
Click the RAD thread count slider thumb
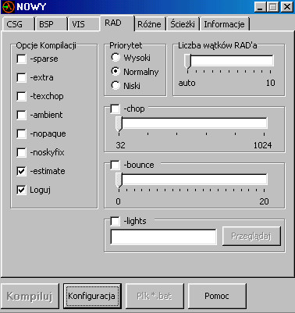pos(187,62)
